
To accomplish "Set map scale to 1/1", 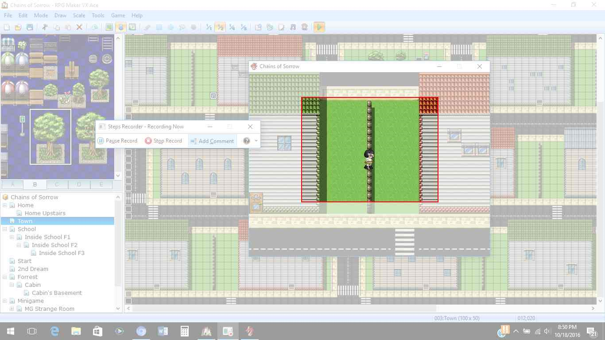I will (x=209, y=27).
